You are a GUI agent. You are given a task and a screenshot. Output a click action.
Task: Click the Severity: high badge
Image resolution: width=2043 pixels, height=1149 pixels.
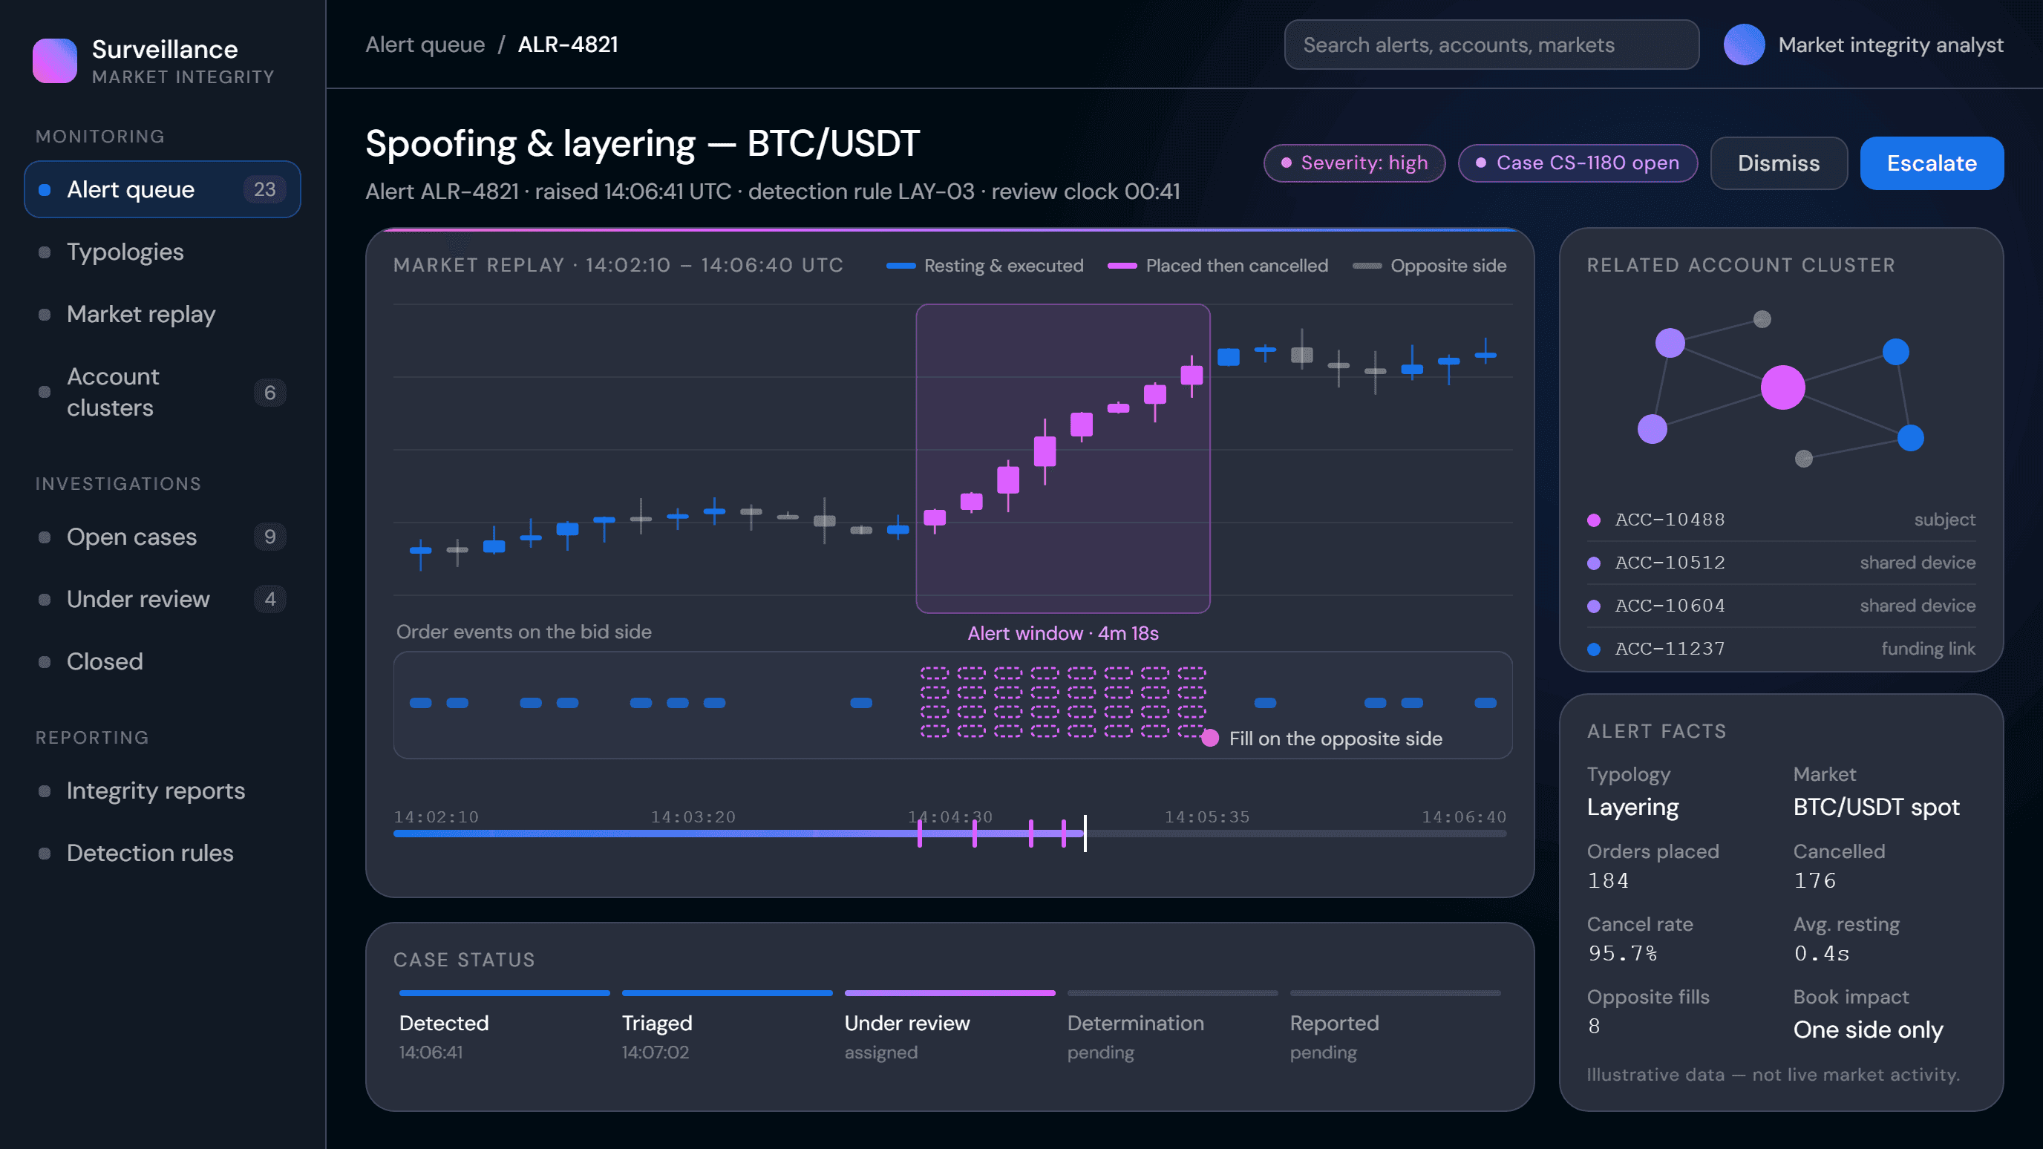[1355, 163]
